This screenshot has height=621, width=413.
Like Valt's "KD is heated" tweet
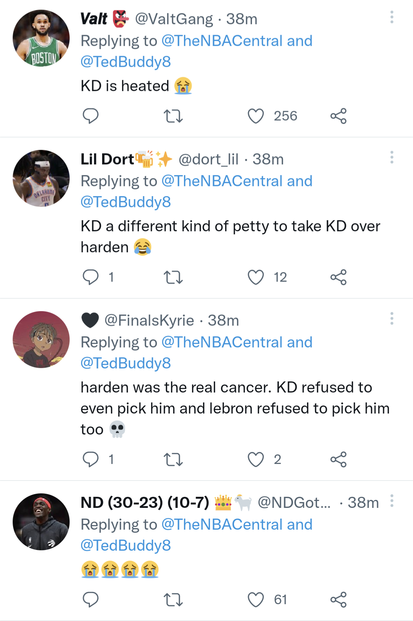click(x=256, y=116)
